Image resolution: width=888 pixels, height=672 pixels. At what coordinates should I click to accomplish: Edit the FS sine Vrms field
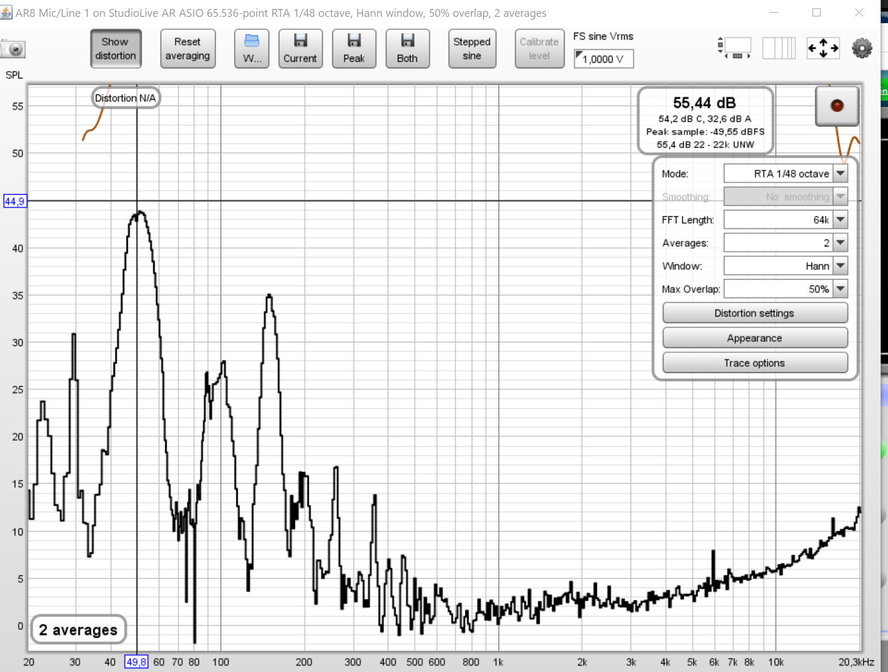(604, 59)
